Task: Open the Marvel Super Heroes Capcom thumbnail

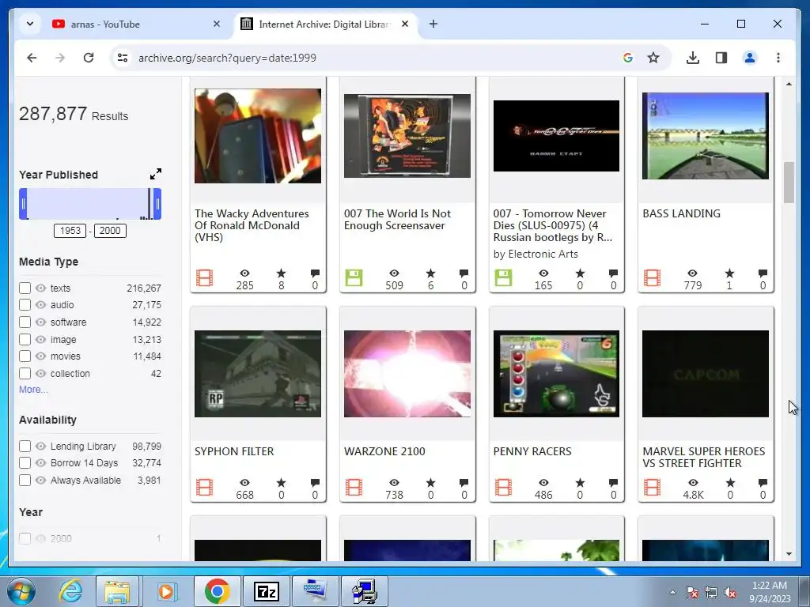Action: [x=706, y=374]
